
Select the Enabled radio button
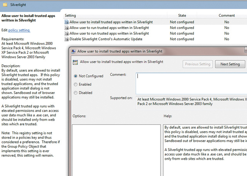[x=76, y=84]
